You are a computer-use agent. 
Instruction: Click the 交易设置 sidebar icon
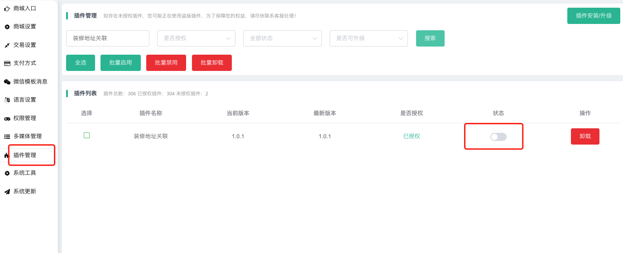tap(7, 45)
